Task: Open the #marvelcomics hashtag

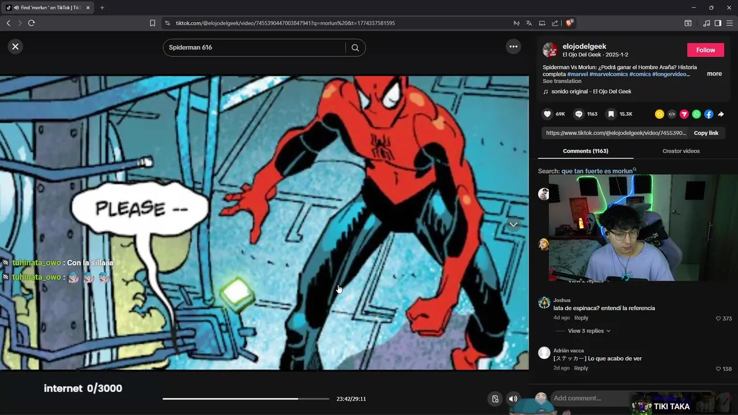Action: click(x=608, y=74)
